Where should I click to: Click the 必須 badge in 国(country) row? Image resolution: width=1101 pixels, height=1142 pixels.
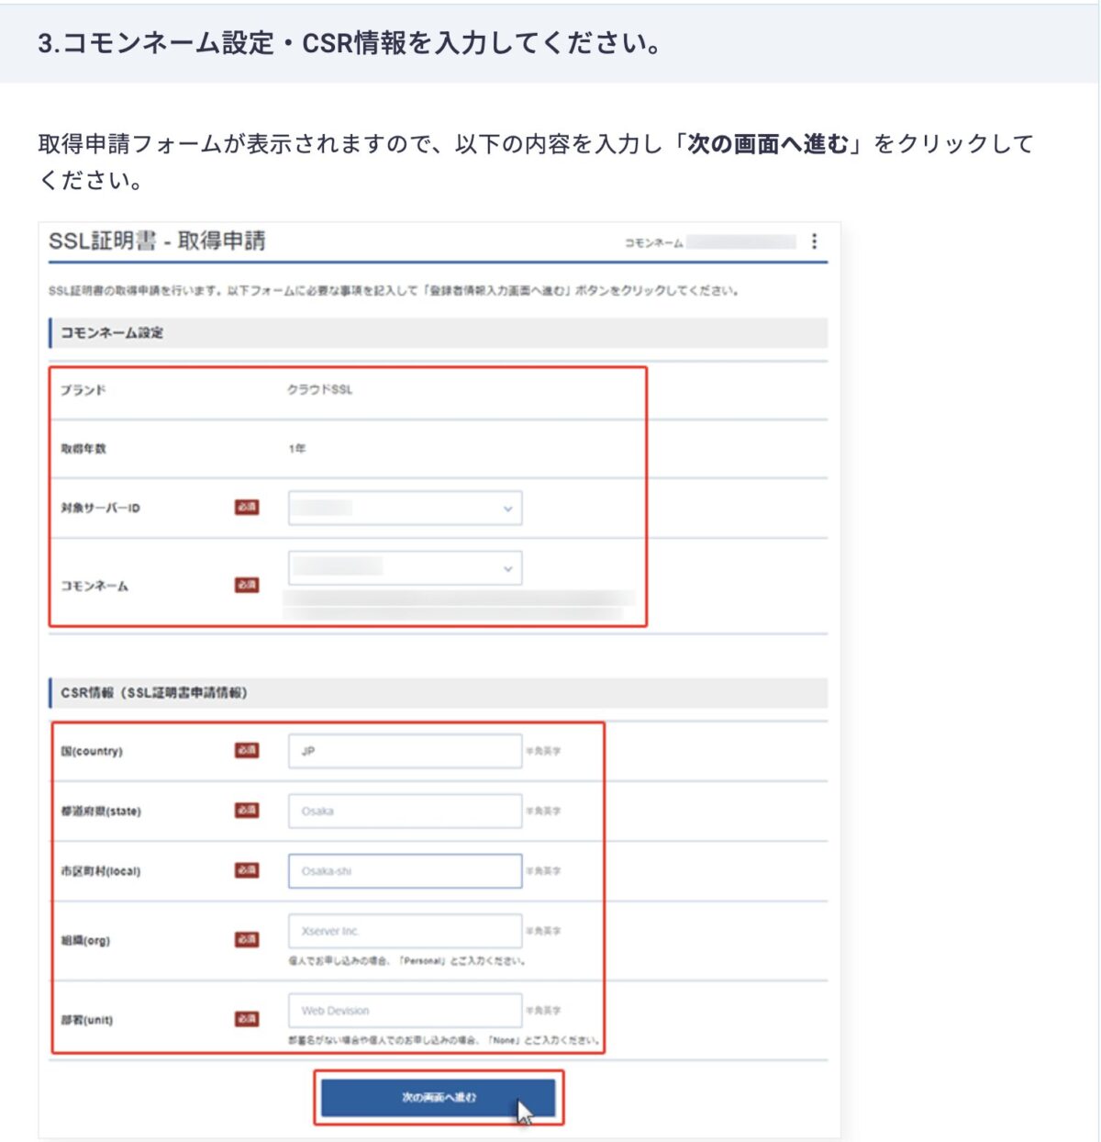(247, 750)
